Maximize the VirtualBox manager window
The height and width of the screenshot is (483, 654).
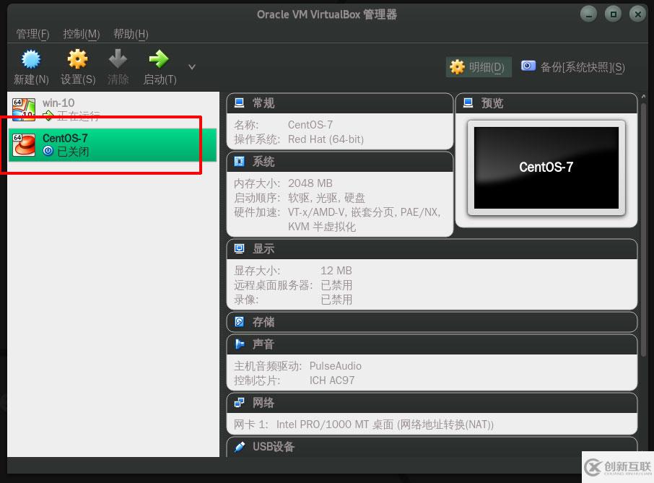(x=613, y=14)
